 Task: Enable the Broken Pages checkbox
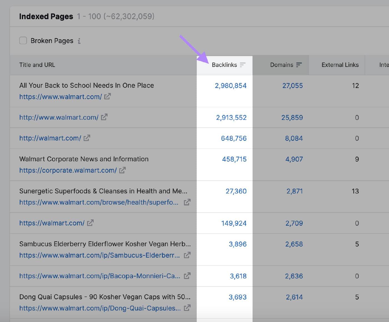tap(23, 41)
